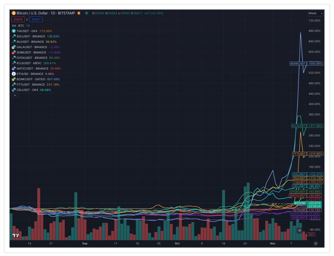Click the 607.08% value in BONKUSDT row
This screenshot has width=334, height=256.
click(x=54, y=79)
